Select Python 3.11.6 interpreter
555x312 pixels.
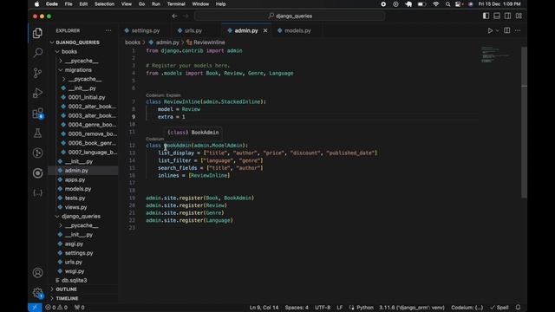tap(412, 308)
